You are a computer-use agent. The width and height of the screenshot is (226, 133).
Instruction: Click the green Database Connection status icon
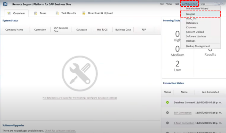[x=167, y=102]
